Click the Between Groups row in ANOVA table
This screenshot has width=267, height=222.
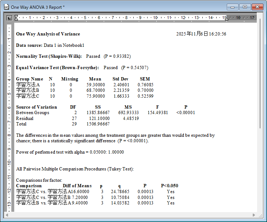[x=33, y=113]
